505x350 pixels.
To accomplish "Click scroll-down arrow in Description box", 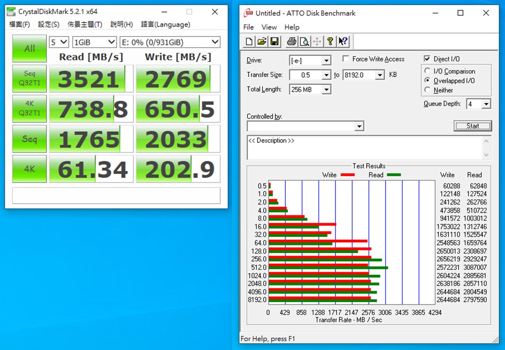I will pyautogui.click(x=486, y=155).
